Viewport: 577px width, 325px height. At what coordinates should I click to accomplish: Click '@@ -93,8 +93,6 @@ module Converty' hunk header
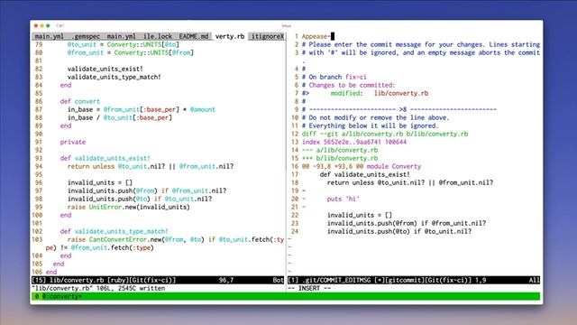tap(362, 166)
